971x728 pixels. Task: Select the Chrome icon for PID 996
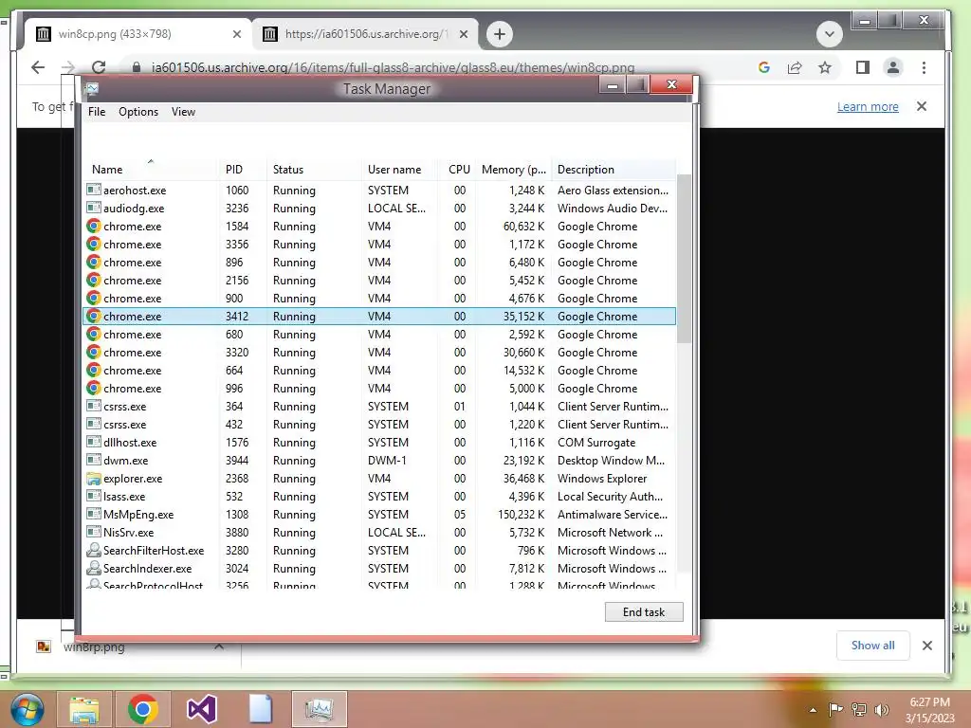coord(94,388)
